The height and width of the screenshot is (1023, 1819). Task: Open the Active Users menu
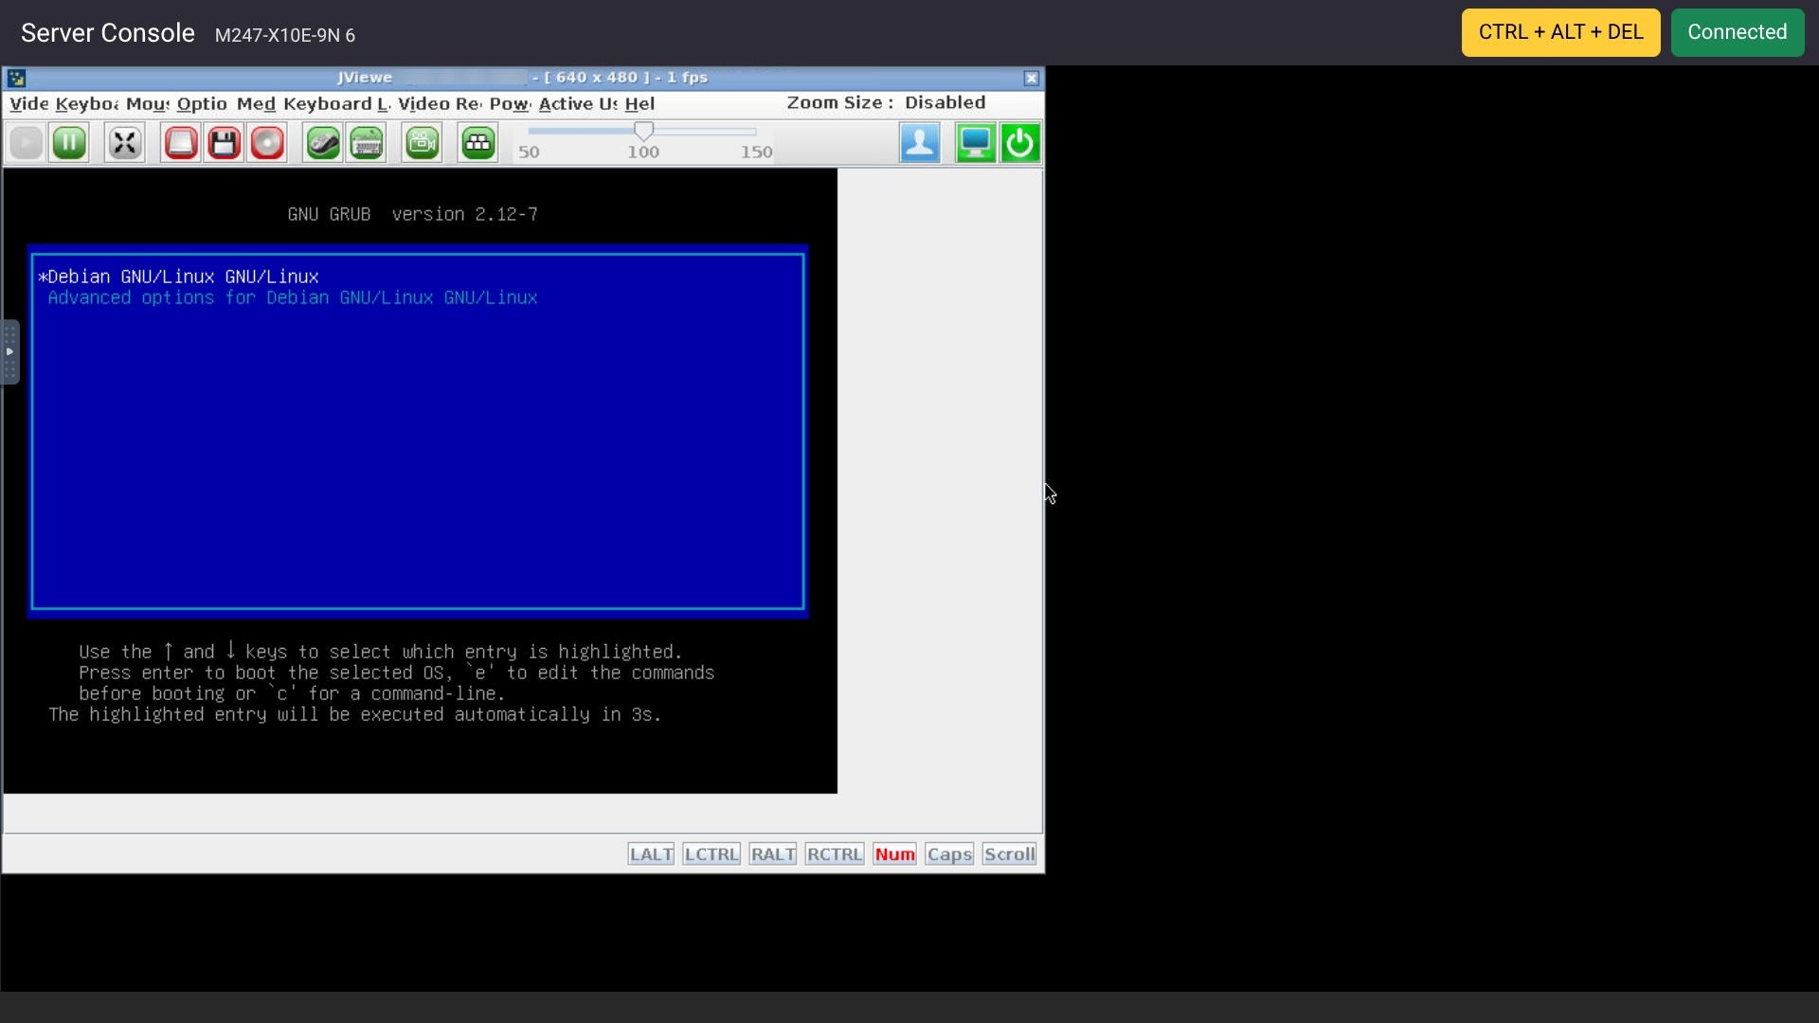point(578,103)
